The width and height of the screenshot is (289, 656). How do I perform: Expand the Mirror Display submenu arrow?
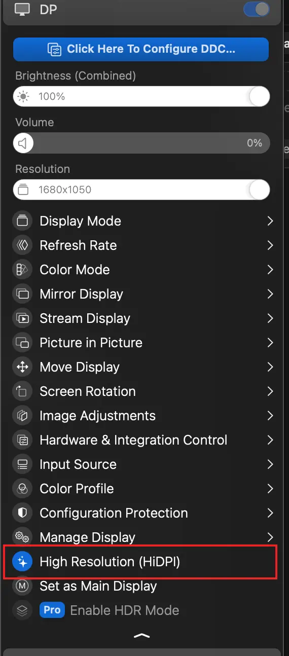click(270, 294)
